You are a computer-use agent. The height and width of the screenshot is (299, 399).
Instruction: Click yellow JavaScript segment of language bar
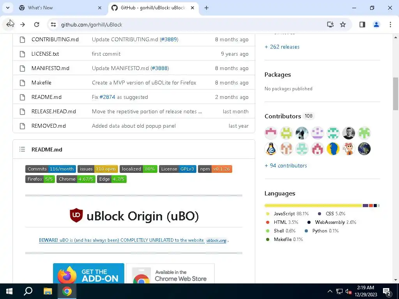click(313, 206)
